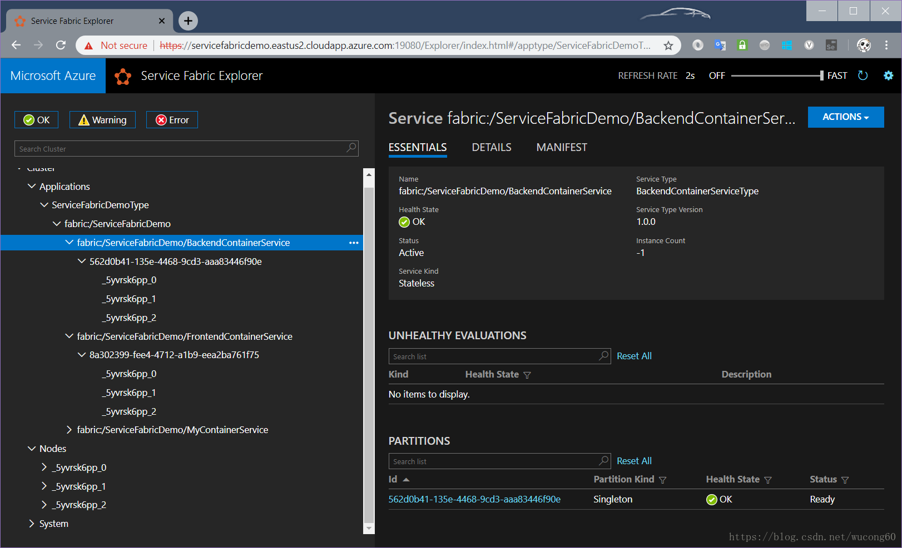This screenshot has height=548, width=902.
Task: Expand node _5yvrsk6pp_0 under Nodes
Action: 44,467
